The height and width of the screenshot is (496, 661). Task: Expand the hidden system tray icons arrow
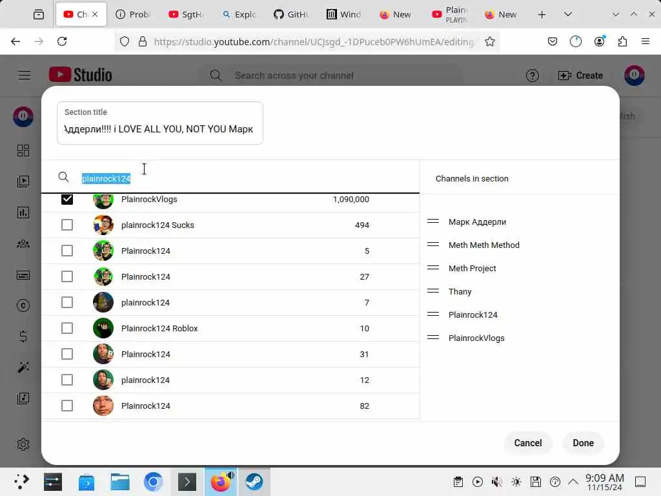(x=573, y=482)
